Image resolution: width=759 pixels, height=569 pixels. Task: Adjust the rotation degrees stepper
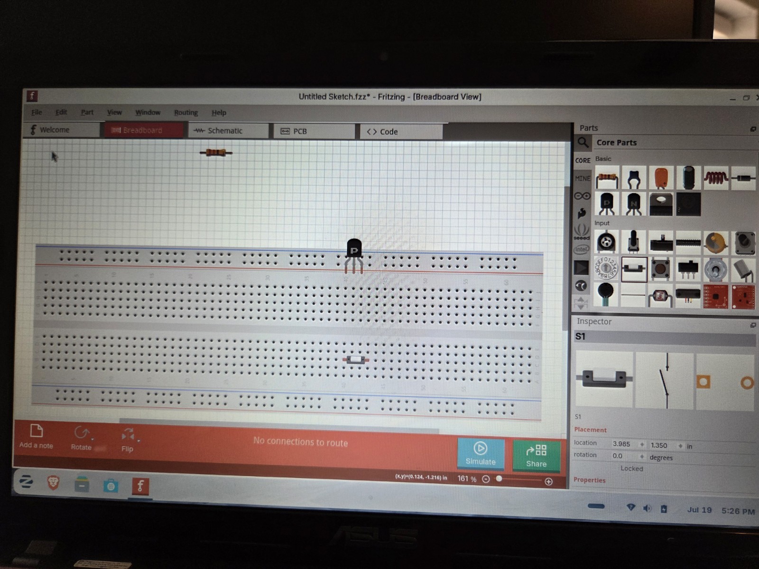click(x=642, y=457)
